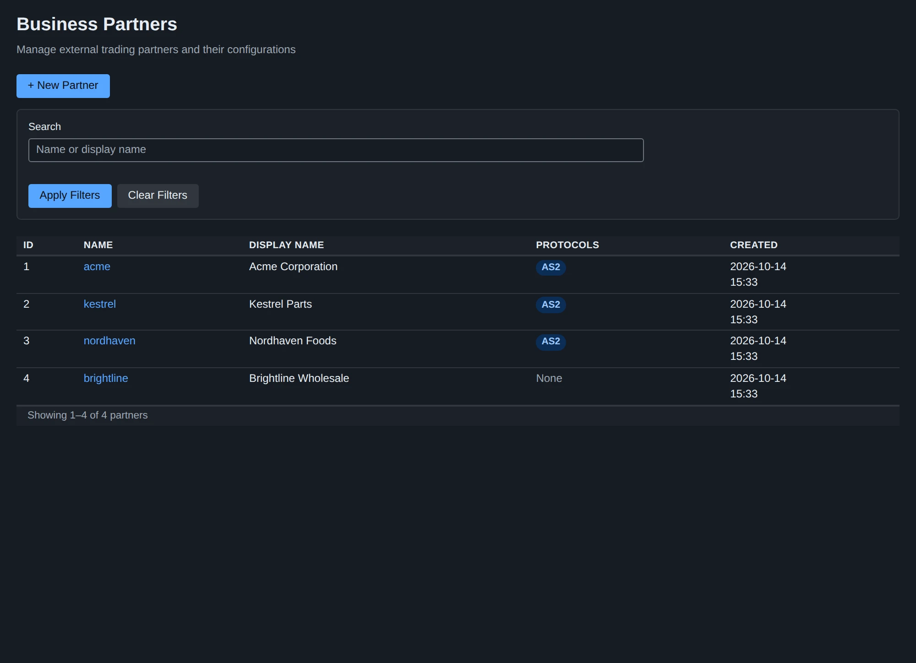Click the Brightline Wholesale display name cell
Screen dimensions: 916x663
299,378
